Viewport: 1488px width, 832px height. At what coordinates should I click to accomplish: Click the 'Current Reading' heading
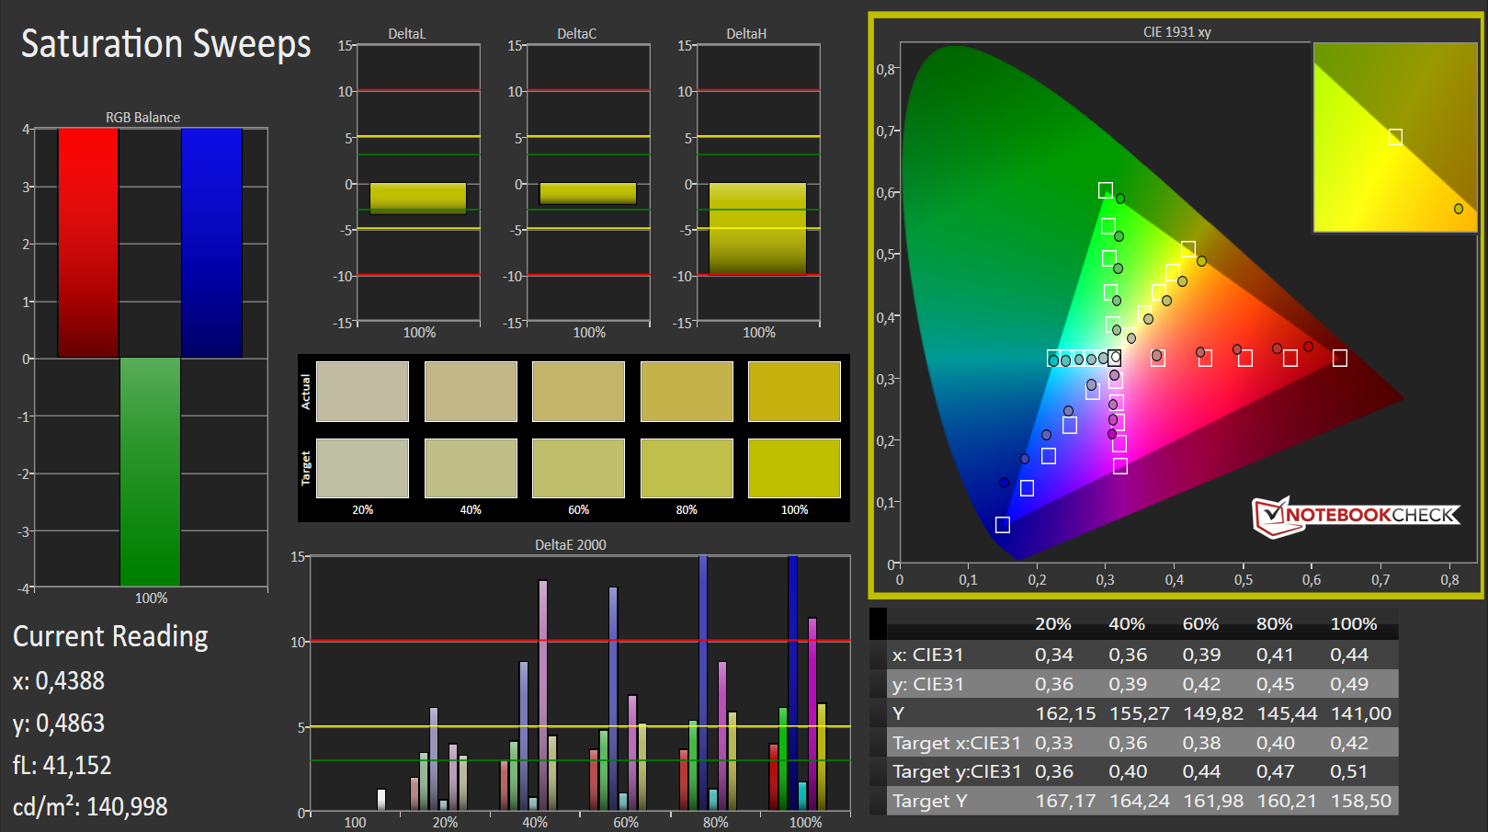click(x=110, y=636)
